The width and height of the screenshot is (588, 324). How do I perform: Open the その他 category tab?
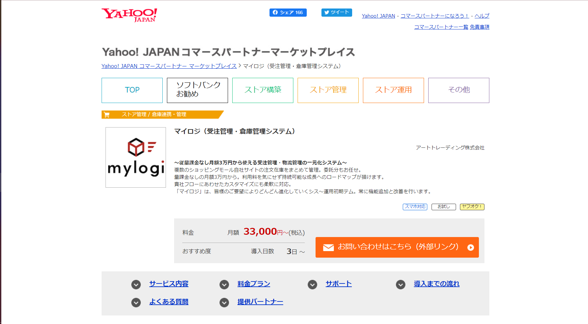(x=459, y=90)
